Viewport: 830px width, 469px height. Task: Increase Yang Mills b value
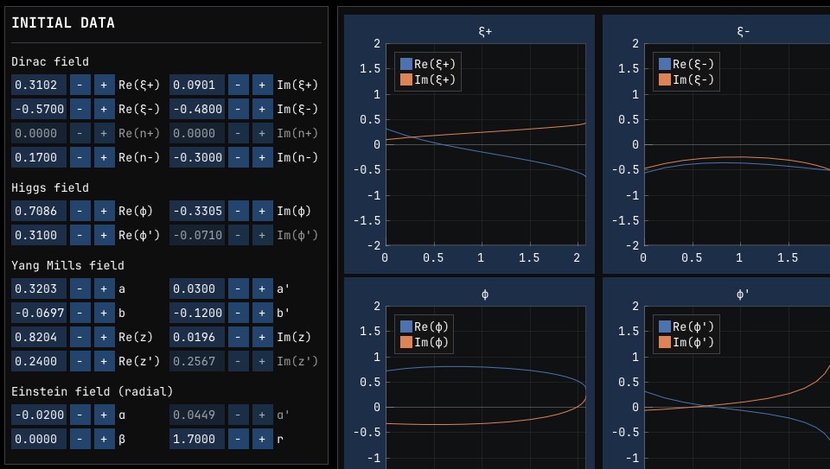[105, 313]
